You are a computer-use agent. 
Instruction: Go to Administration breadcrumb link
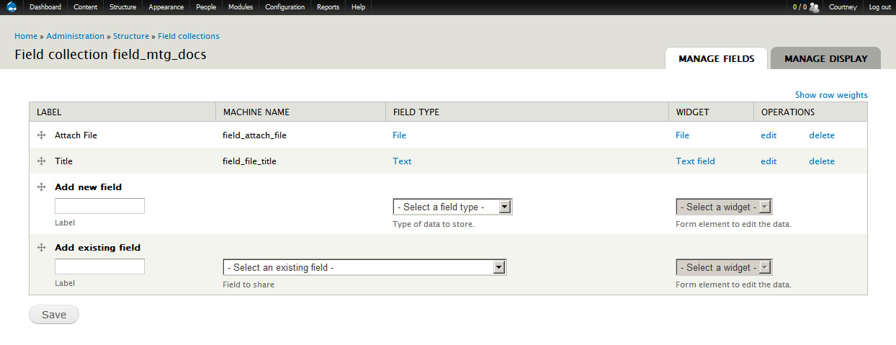(76, 36)
